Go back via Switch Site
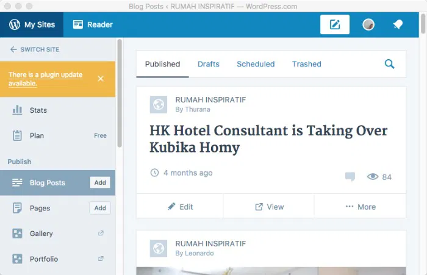Screen dimensions: 427x275 (35, 49)
